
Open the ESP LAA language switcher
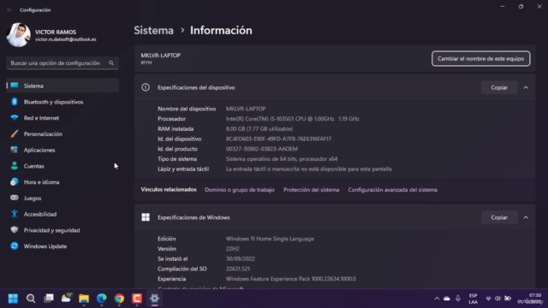(x=474, y=299)
